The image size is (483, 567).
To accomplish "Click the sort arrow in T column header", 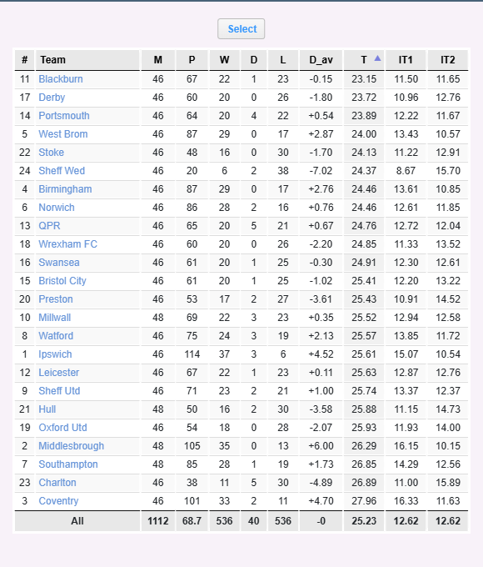I will 377,58.
